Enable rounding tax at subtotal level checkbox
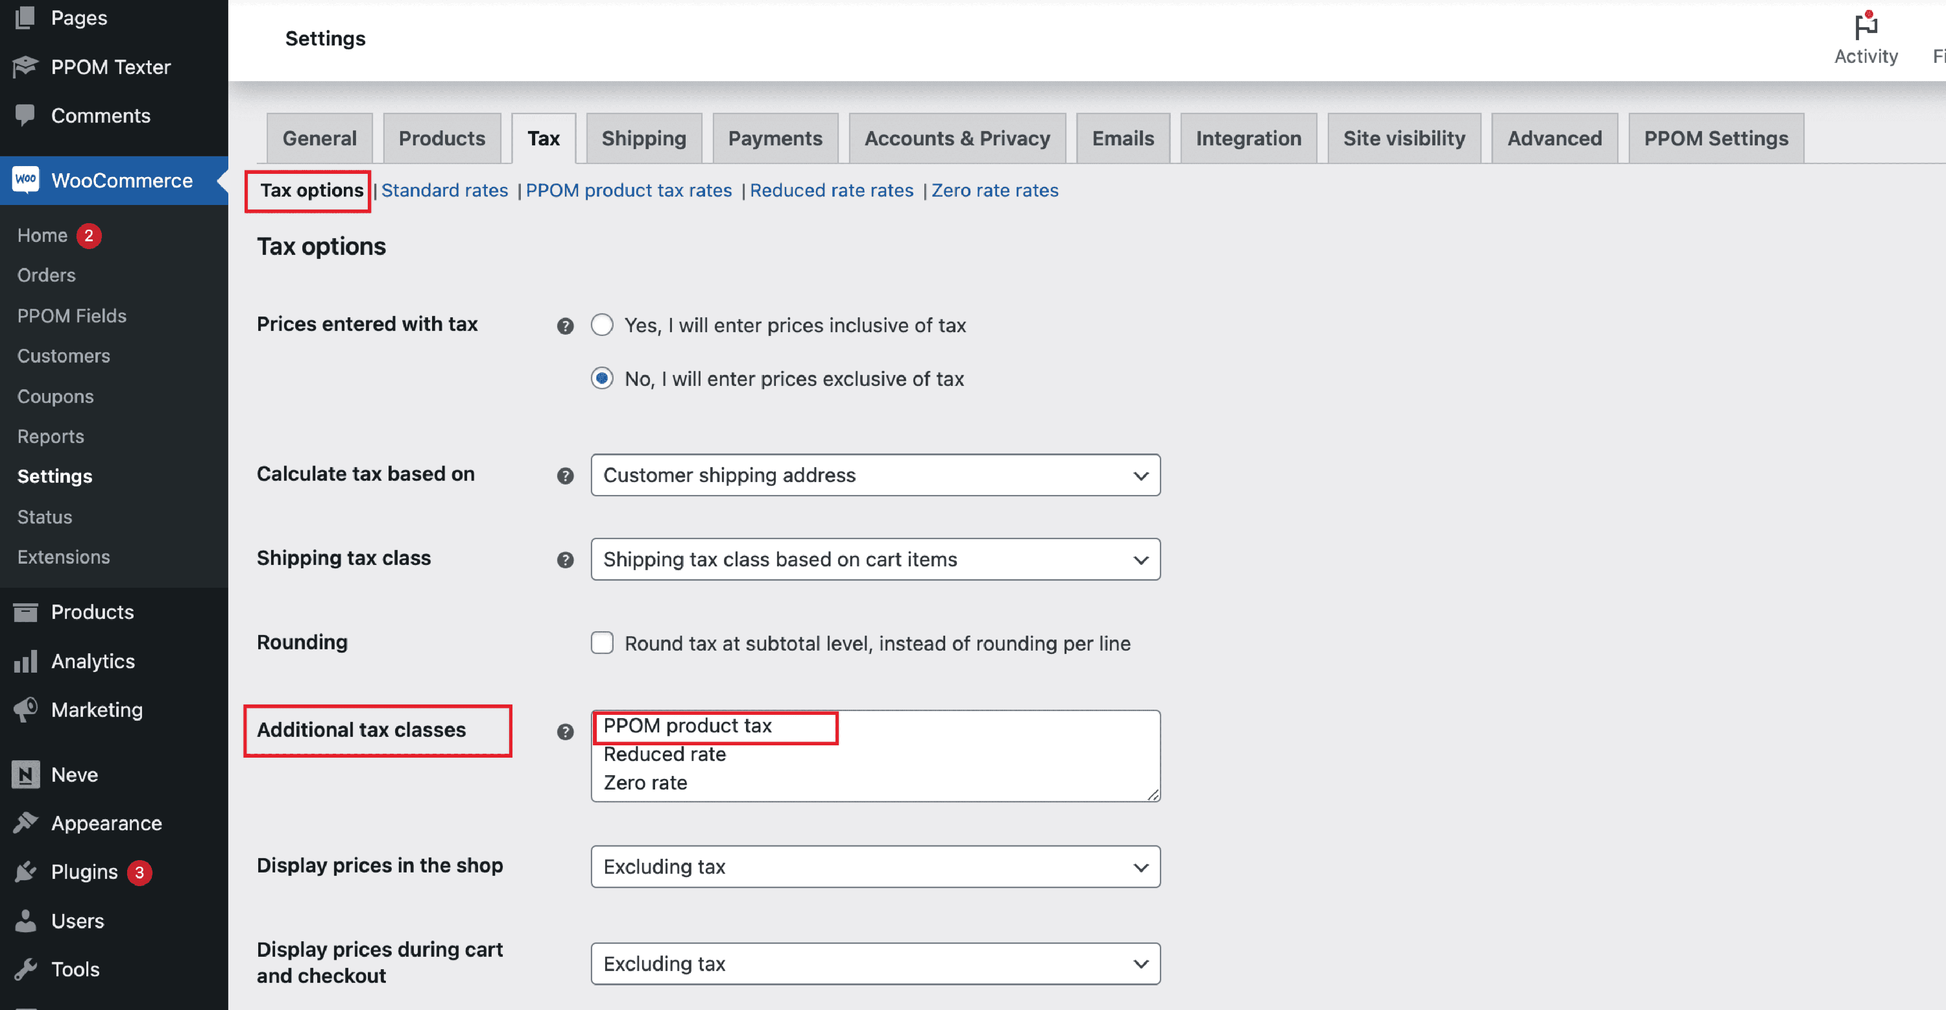 click(x=602, y=643)
